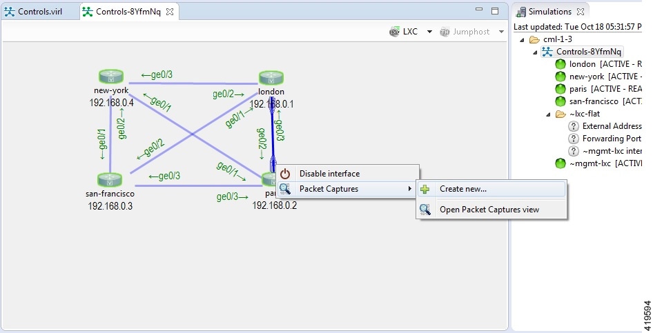Select london node in Simulations tree

(605, 64)
